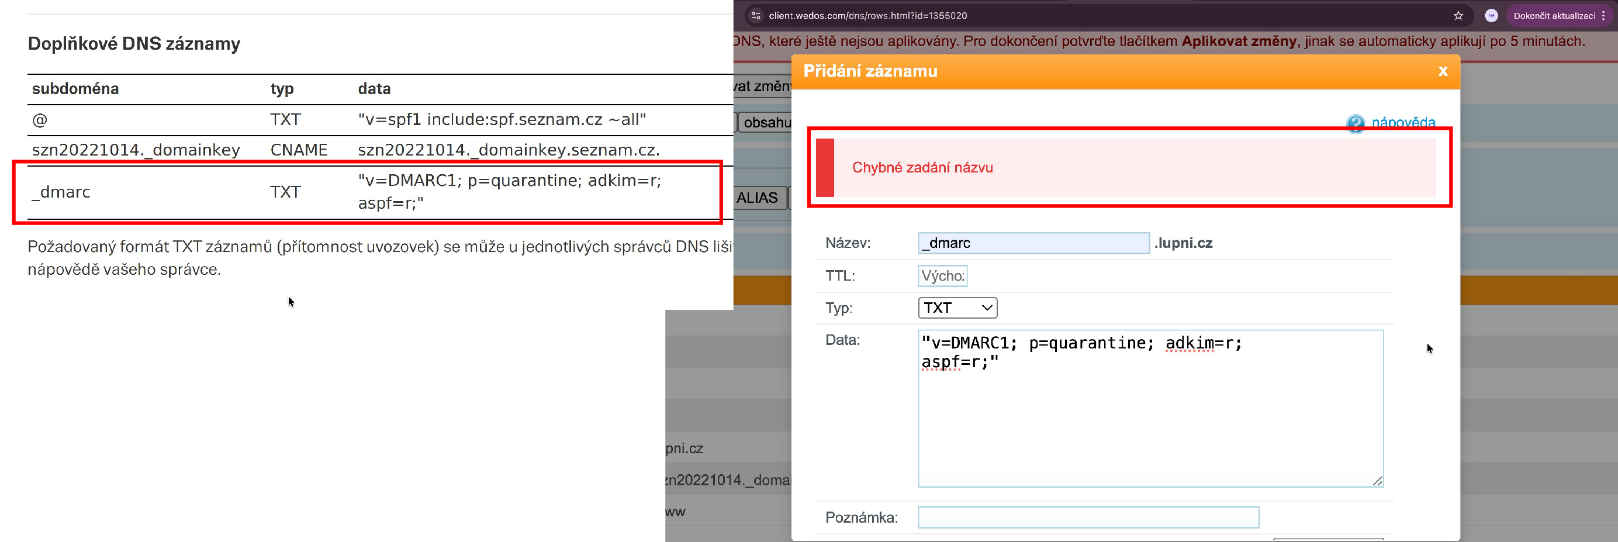Click into the TTL input field
This screenshot has height=542, width=1618.
click(942, 276)
